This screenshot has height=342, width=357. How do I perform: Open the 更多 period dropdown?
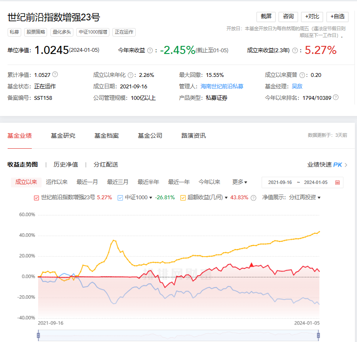(240, 182)
